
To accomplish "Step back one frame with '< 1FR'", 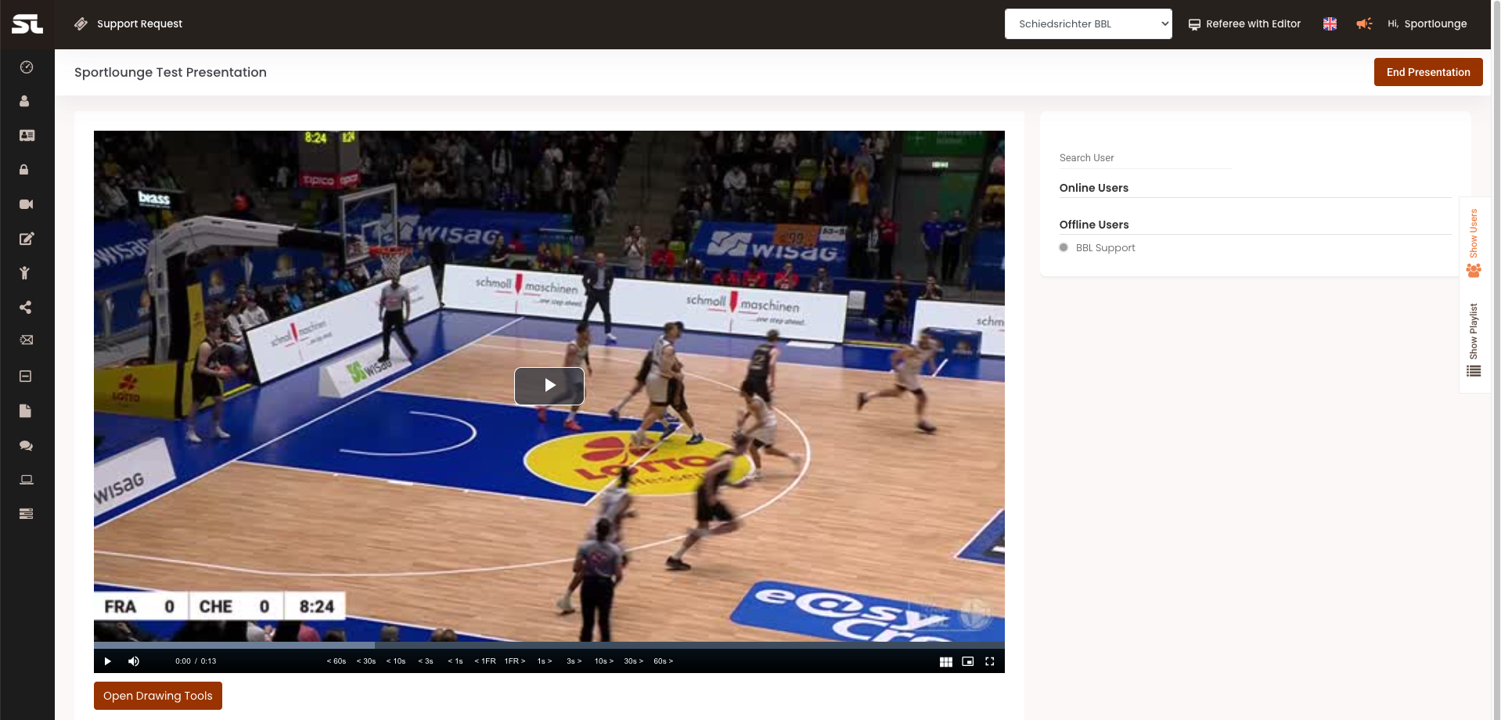I will [485, 662].
